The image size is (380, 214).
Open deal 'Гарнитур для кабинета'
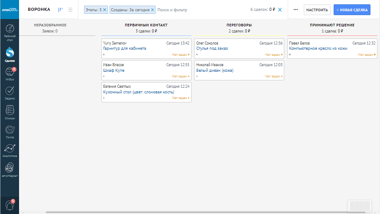tap(124, 48)
